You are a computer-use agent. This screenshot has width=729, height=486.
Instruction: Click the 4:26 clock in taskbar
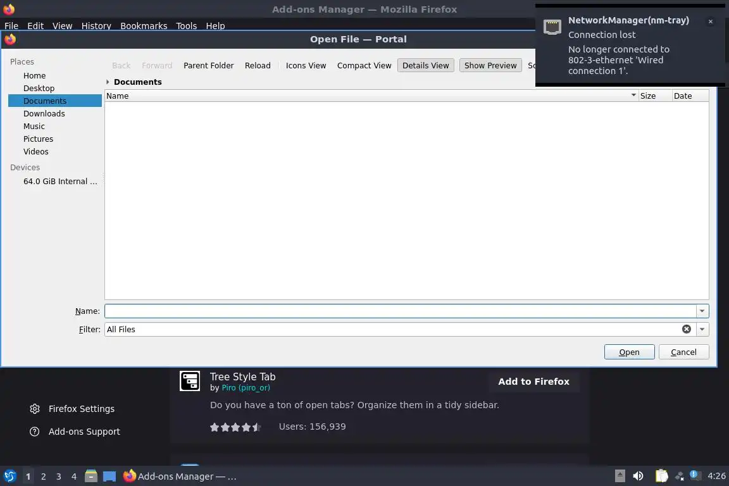(716, 476)
